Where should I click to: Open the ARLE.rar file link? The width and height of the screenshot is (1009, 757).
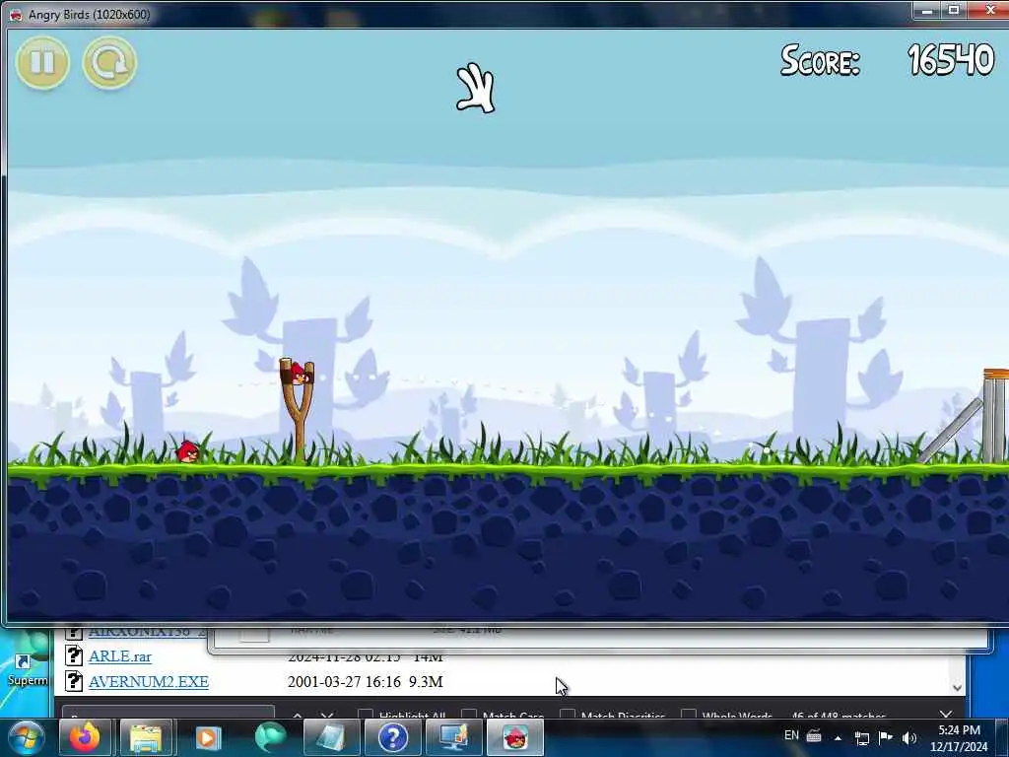119,655
